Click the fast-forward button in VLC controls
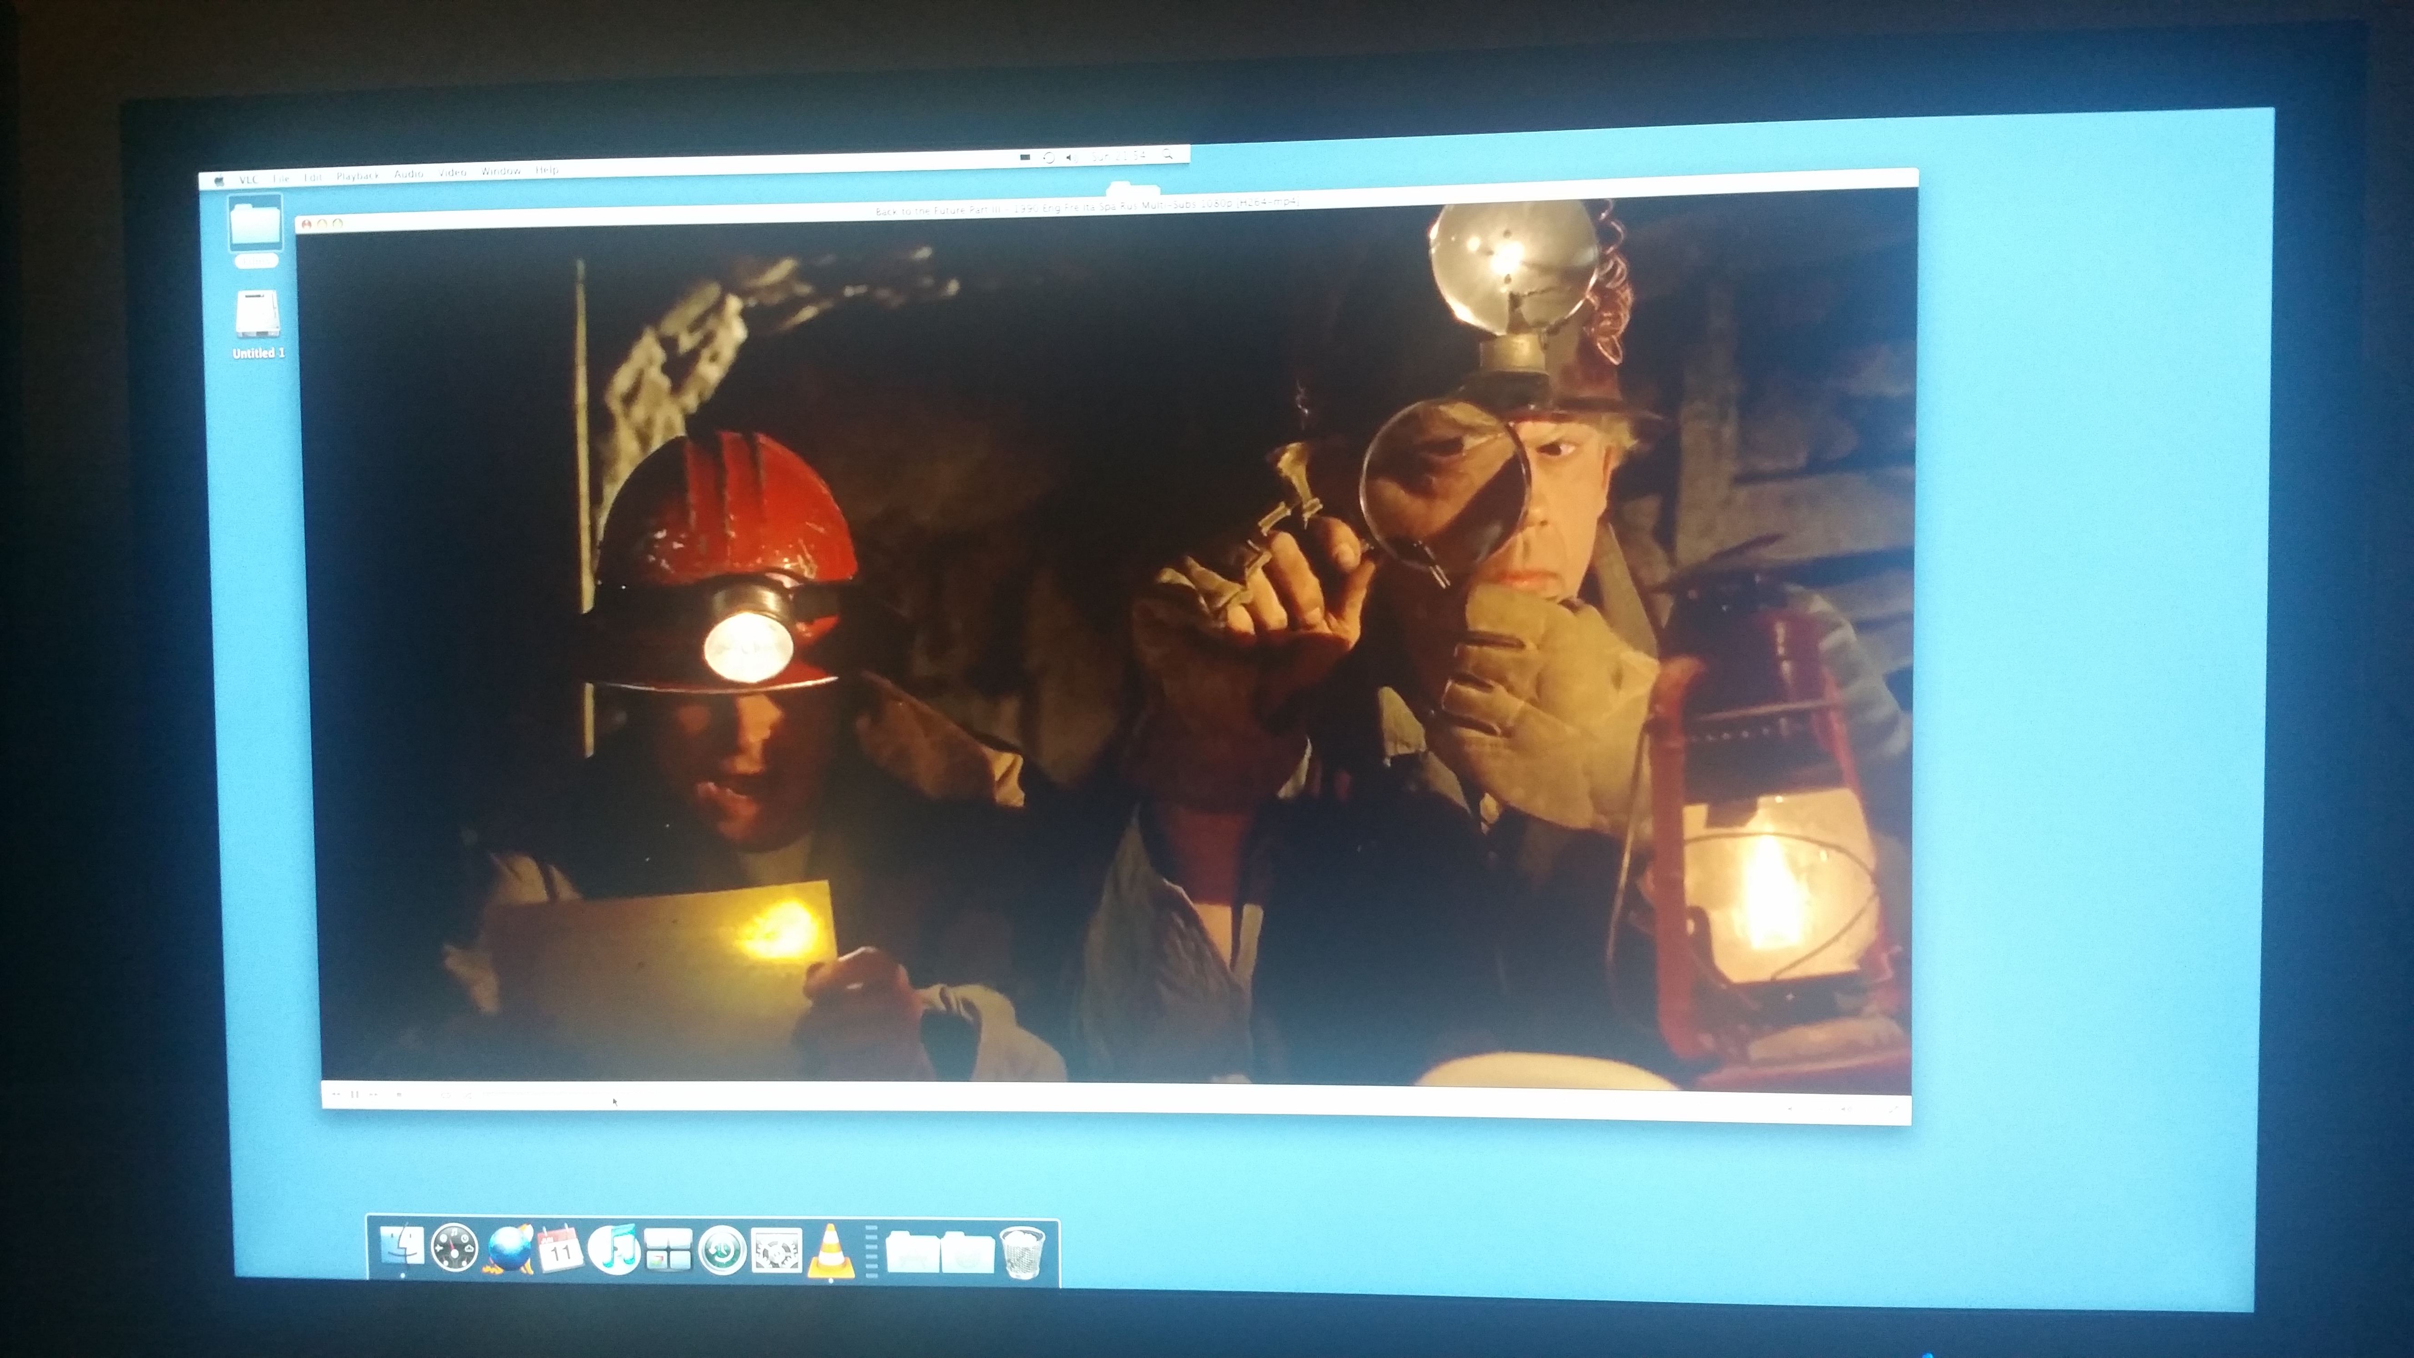2414x1358 pixels. tap(373, 1095)
